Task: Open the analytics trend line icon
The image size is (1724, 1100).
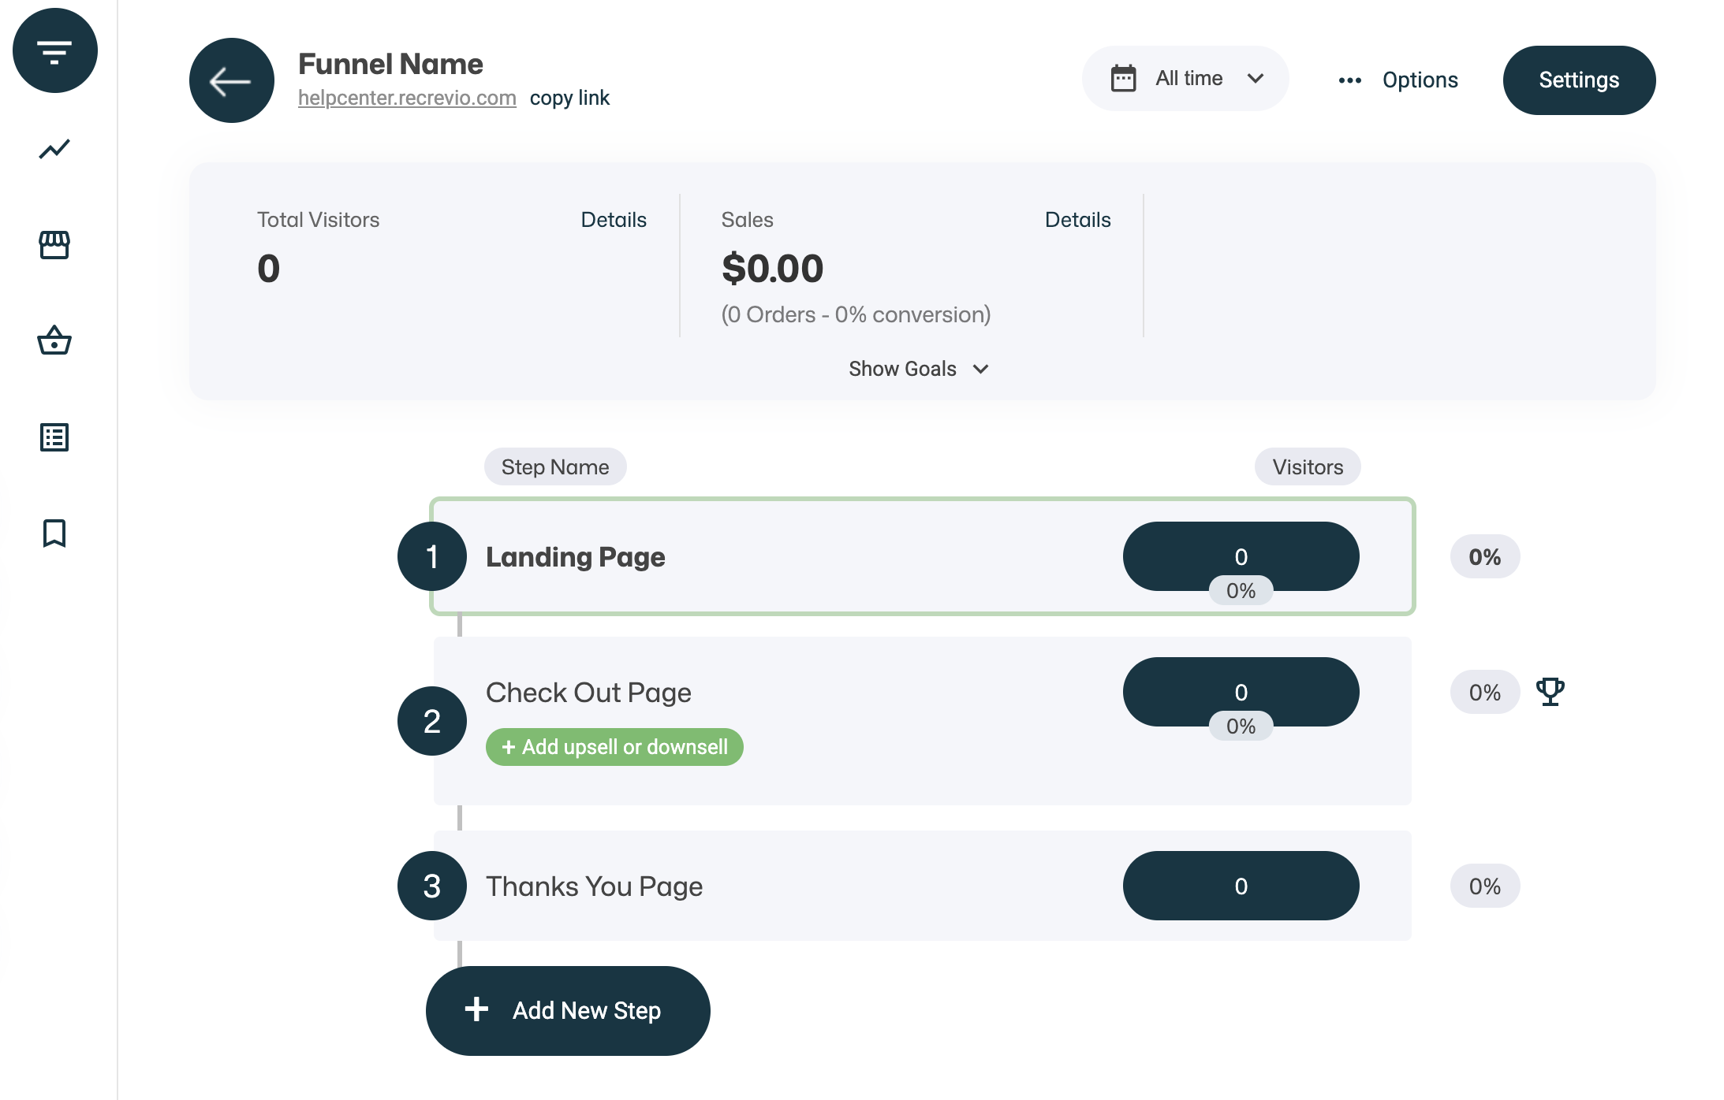Action: tap(54, 149)
